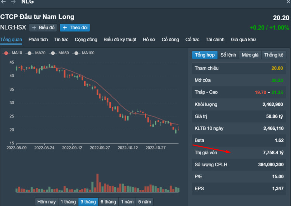This screenshot has width=291, height=206.
Task: Toggle the MA10 line in chart legend
Action: pos(12,53)
